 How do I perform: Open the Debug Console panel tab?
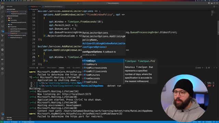coord(52,68)
